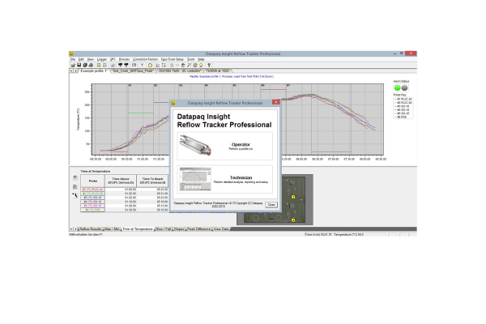Open the Logger menu
Image resolution: width=486 pixels, height=324 pixels.
coord(101,59)
